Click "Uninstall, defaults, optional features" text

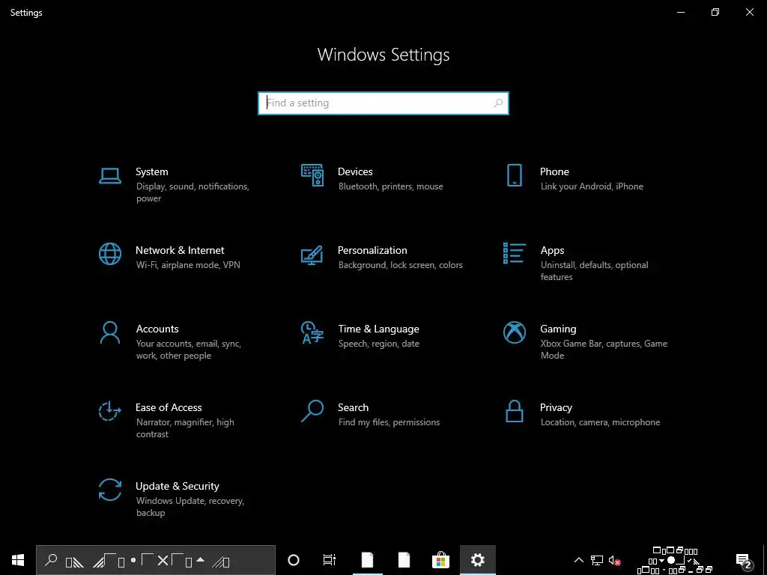[594, 271]
